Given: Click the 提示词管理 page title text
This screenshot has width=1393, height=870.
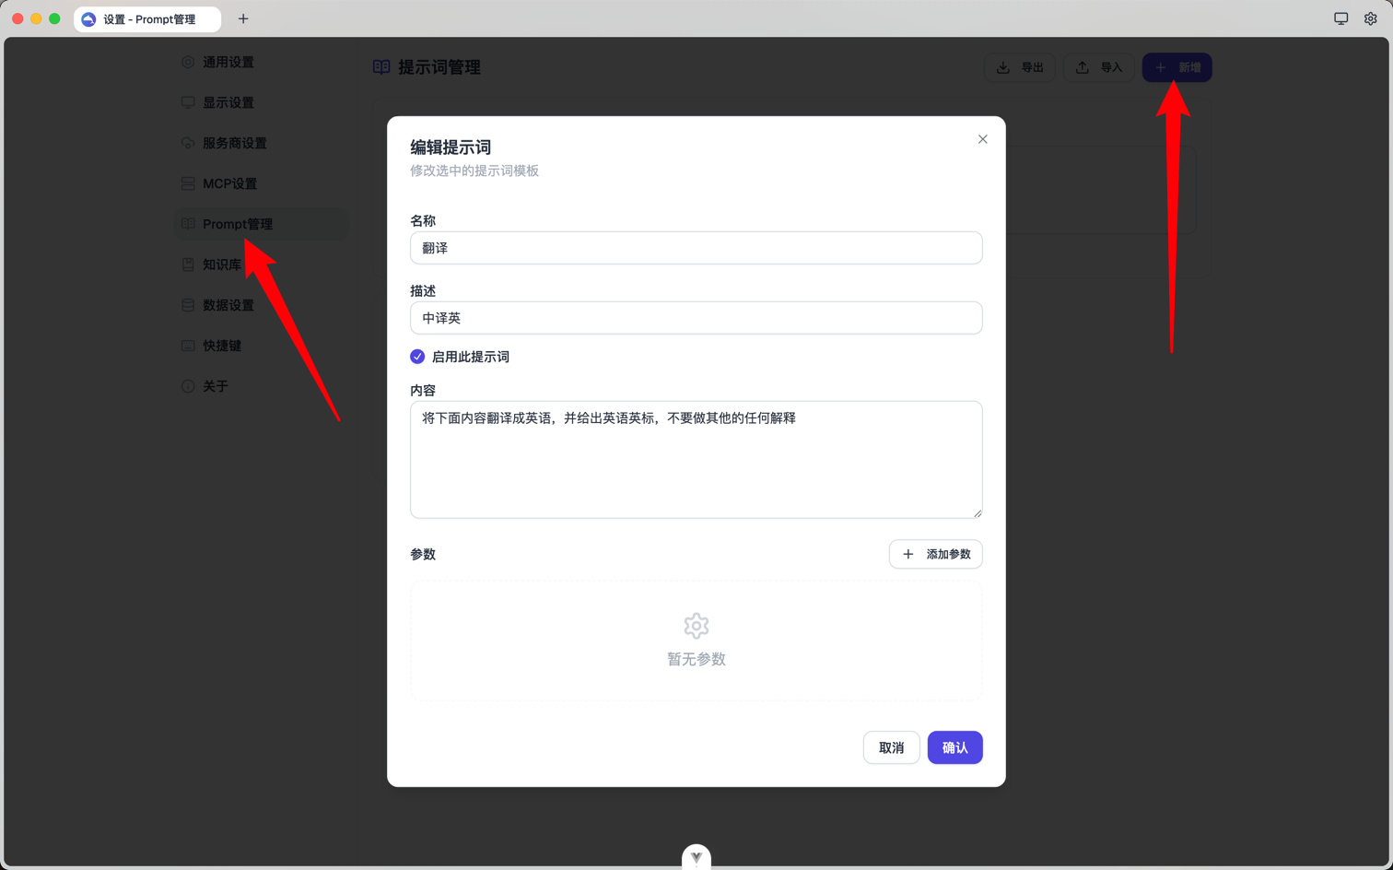Looking at the screenshot, I should (x=439, y=67).
